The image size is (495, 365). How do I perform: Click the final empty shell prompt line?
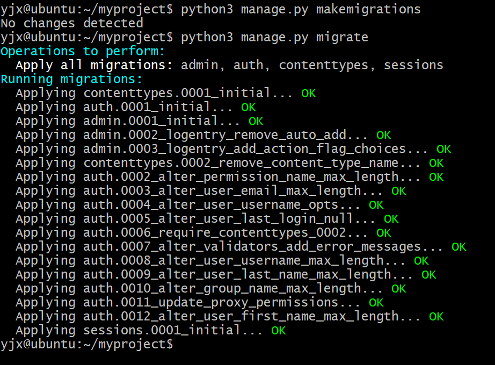87,345
